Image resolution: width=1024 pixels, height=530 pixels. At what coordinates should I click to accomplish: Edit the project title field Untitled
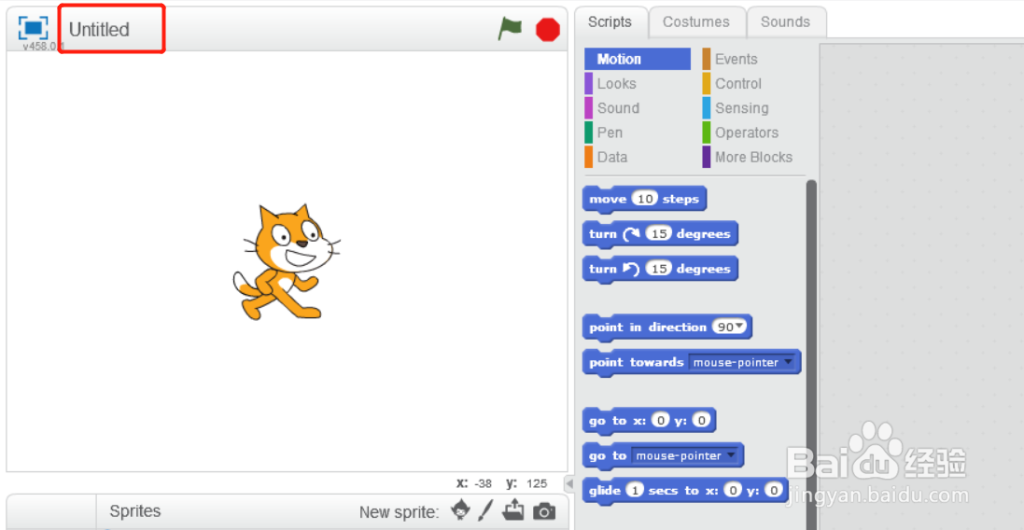[111, 29]
